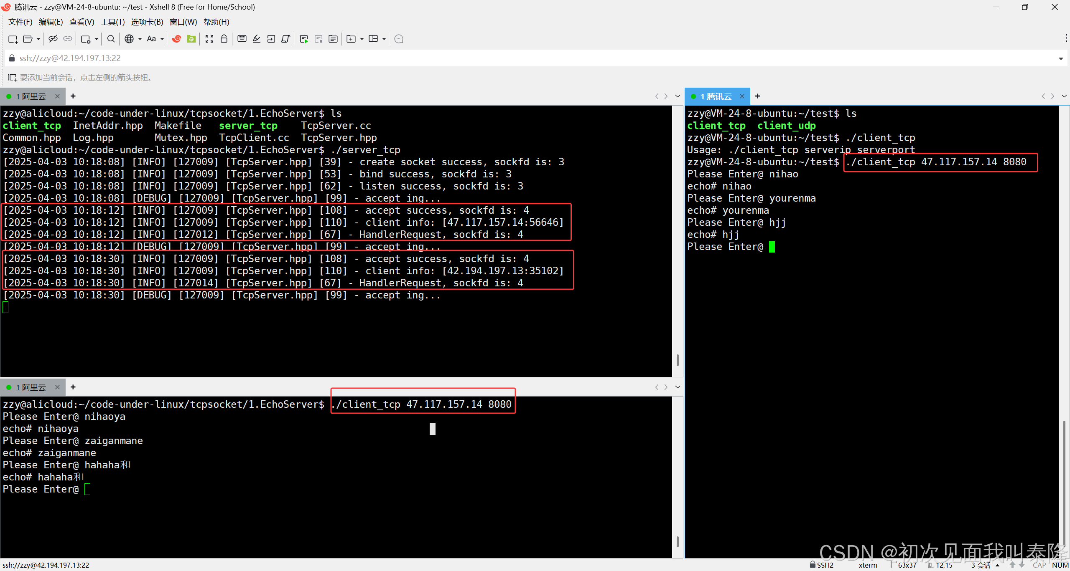Close the upper-left 阿里云 tab
1070x571 pixels.
click(57, 96)
